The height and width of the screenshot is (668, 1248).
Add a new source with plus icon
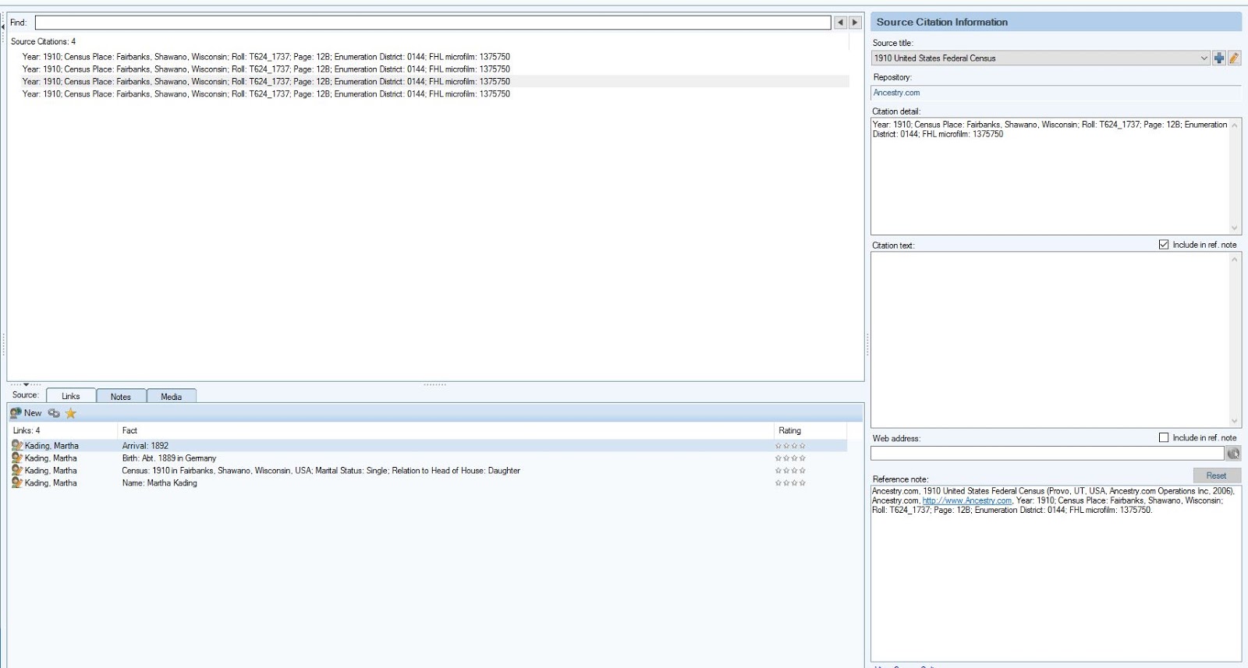1219,58
